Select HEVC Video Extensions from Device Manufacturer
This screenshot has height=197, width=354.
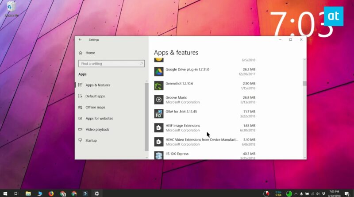click(x=205, y=142)
